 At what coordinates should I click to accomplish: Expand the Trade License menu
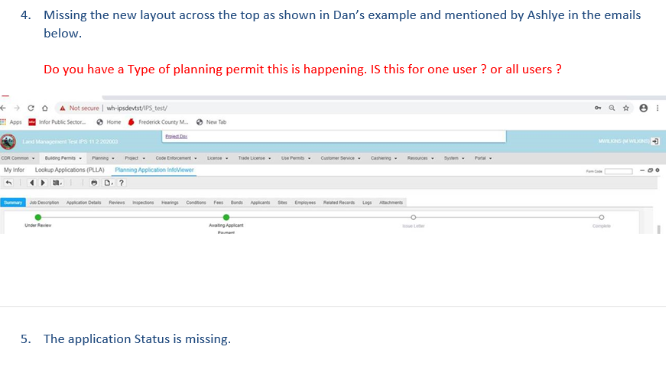(255, 158)
